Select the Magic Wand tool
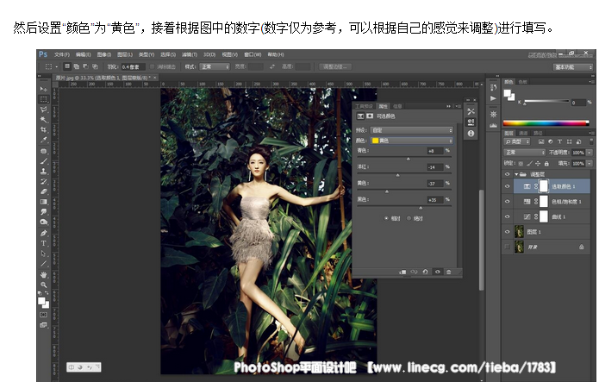Image resolution: width=599 pixels, height=382 pixels. click(44, 120)
